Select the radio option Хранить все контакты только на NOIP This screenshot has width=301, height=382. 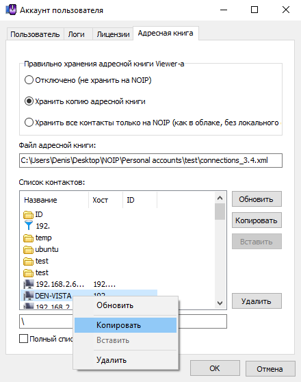pyautogui.click(x=29, y=123)
